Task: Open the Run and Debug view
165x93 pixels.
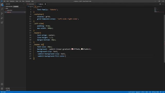Action: (x=2, y=18)
